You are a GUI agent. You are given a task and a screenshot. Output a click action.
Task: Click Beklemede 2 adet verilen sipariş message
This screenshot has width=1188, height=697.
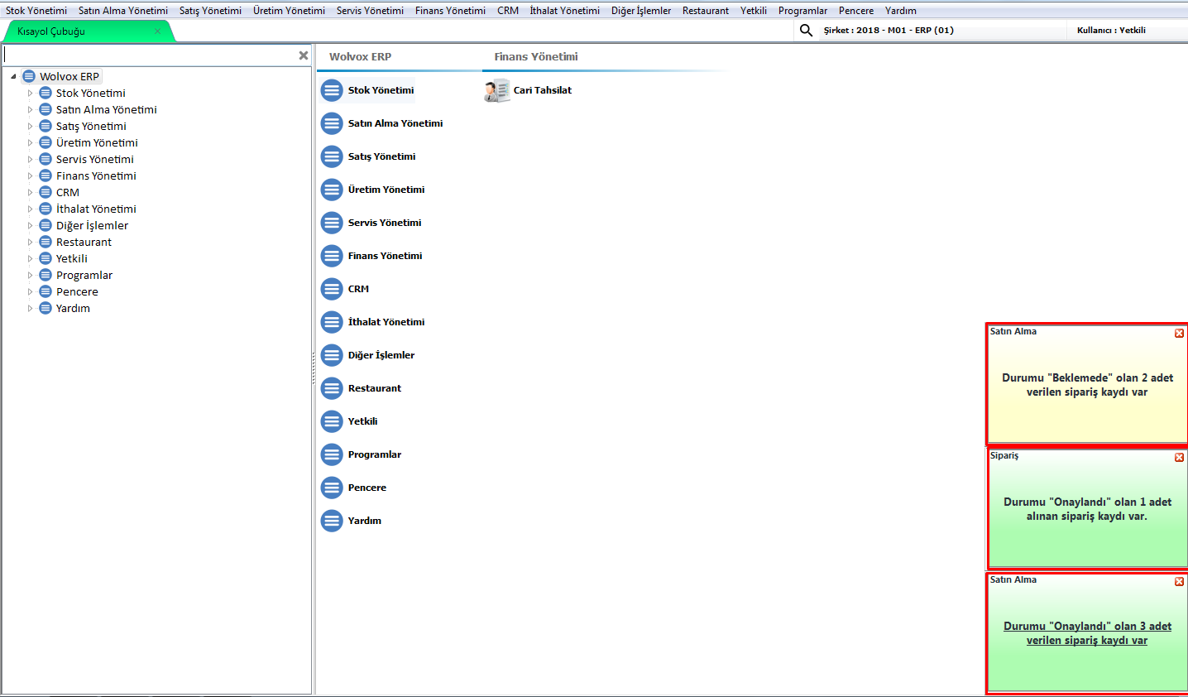click(x=1087, y=385)
